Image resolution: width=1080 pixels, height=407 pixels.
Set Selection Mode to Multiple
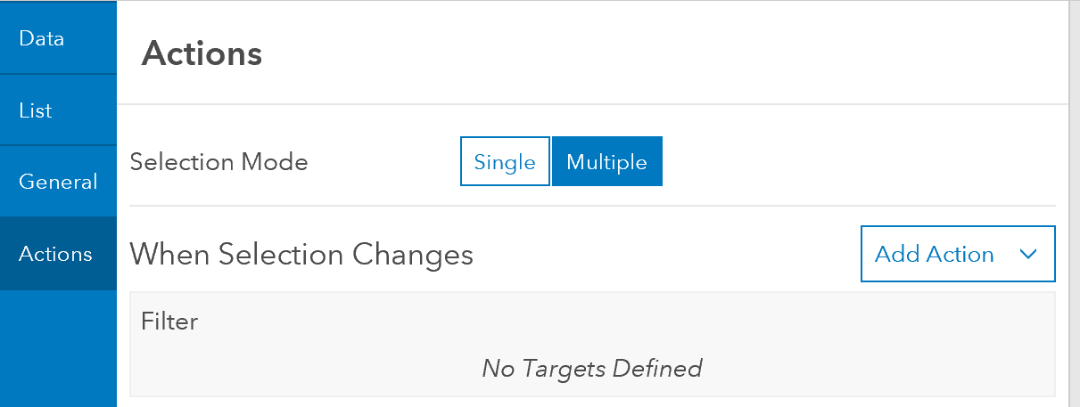606,161
